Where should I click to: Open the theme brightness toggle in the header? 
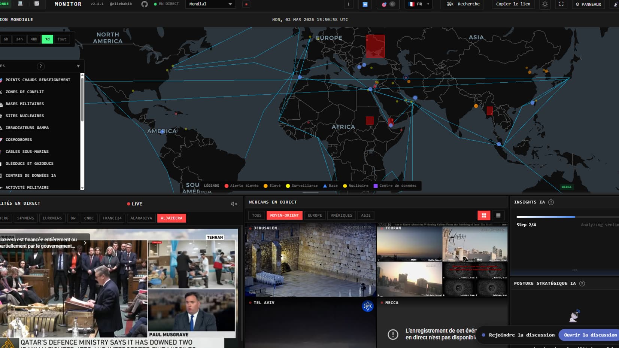pyautogui.click(x=545, y=4)
